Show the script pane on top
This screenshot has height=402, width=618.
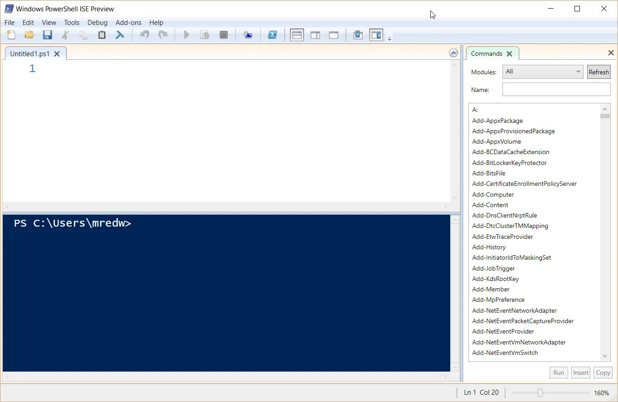coord(297,35)
